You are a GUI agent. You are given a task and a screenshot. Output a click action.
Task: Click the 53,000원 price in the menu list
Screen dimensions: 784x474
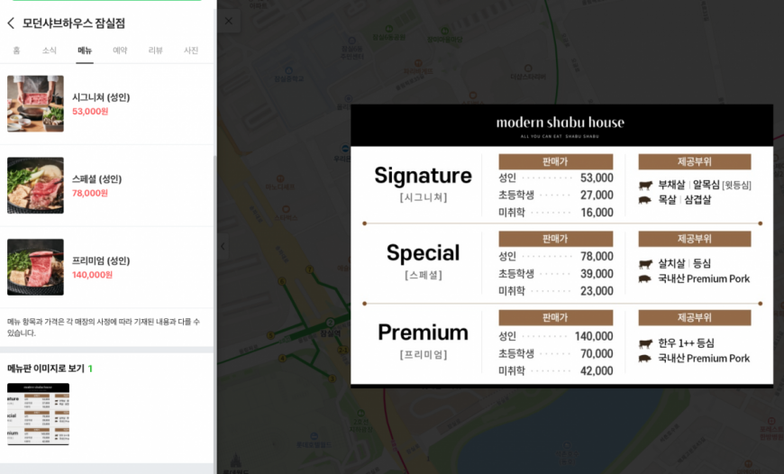[90, 111]
